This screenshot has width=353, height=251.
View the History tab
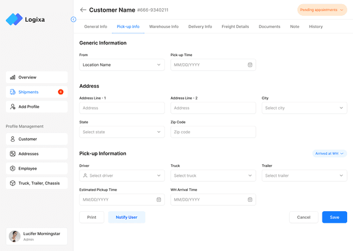[x=316, y=26]
